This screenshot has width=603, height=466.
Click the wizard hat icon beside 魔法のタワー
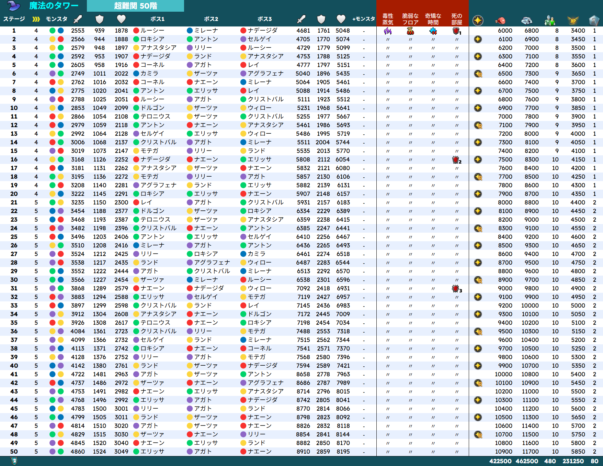(x=14, y=6)
